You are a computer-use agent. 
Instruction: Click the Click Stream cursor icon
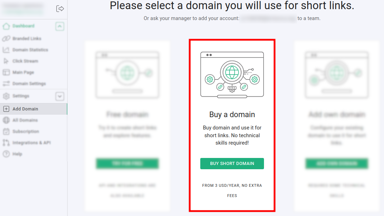[6, 61]
